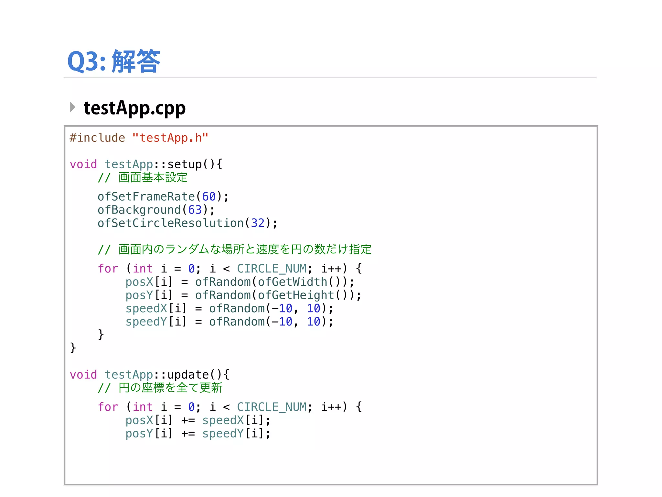Click the ofBackground(63) code line

tap(156, 210)
